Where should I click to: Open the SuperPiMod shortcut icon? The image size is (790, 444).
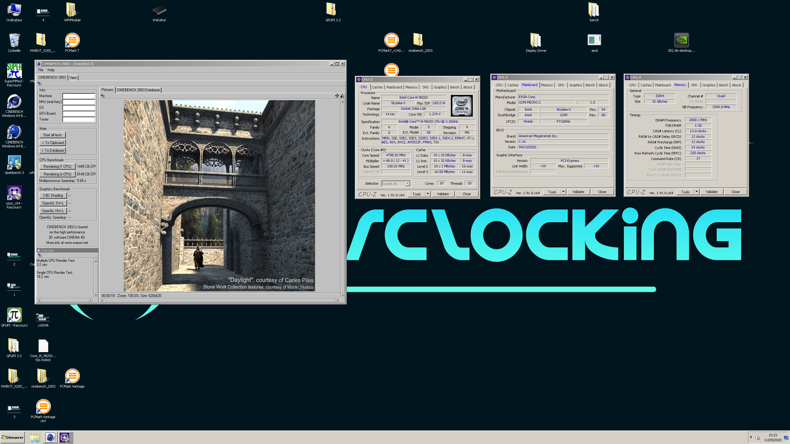click(14, 75)
